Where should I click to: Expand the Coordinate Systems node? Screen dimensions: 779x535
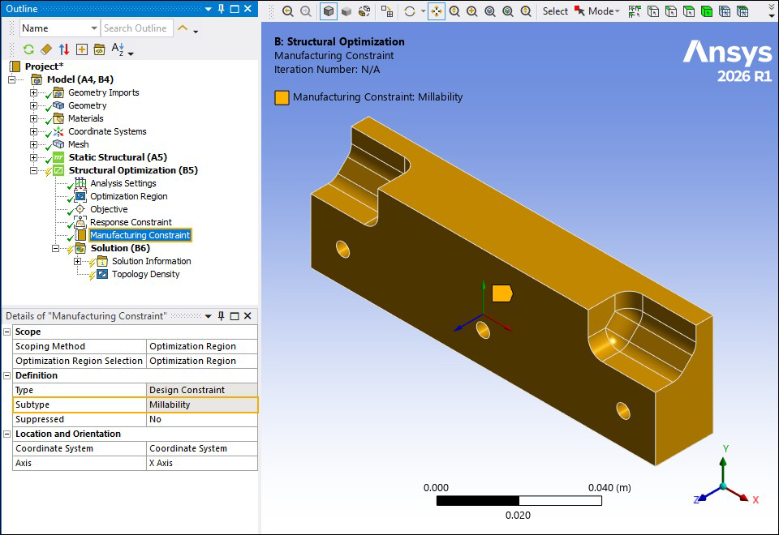click(x=33, y=131)
